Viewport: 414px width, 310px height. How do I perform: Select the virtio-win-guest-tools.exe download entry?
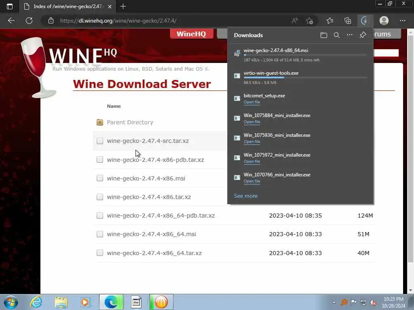(x=300, y=77)
